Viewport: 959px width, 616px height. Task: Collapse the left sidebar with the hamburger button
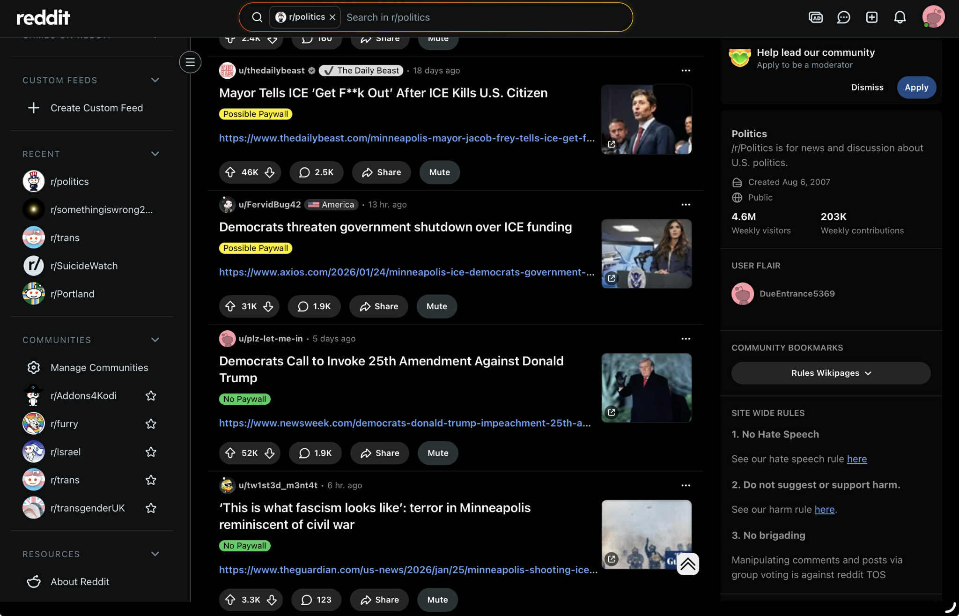(x=190, y=62)
